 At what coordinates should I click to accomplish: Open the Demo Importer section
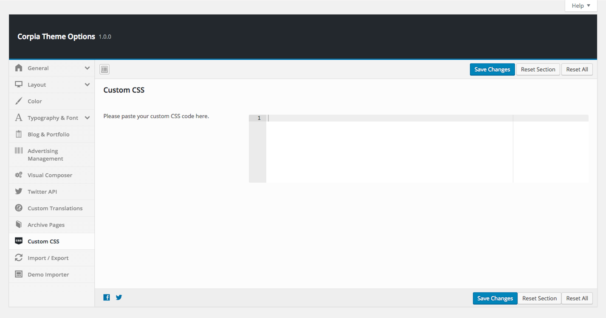click(x=48, y=274)
